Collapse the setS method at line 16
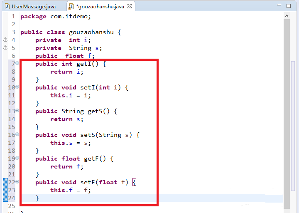Viewport: 299px width, 213px height. point(17,134)
